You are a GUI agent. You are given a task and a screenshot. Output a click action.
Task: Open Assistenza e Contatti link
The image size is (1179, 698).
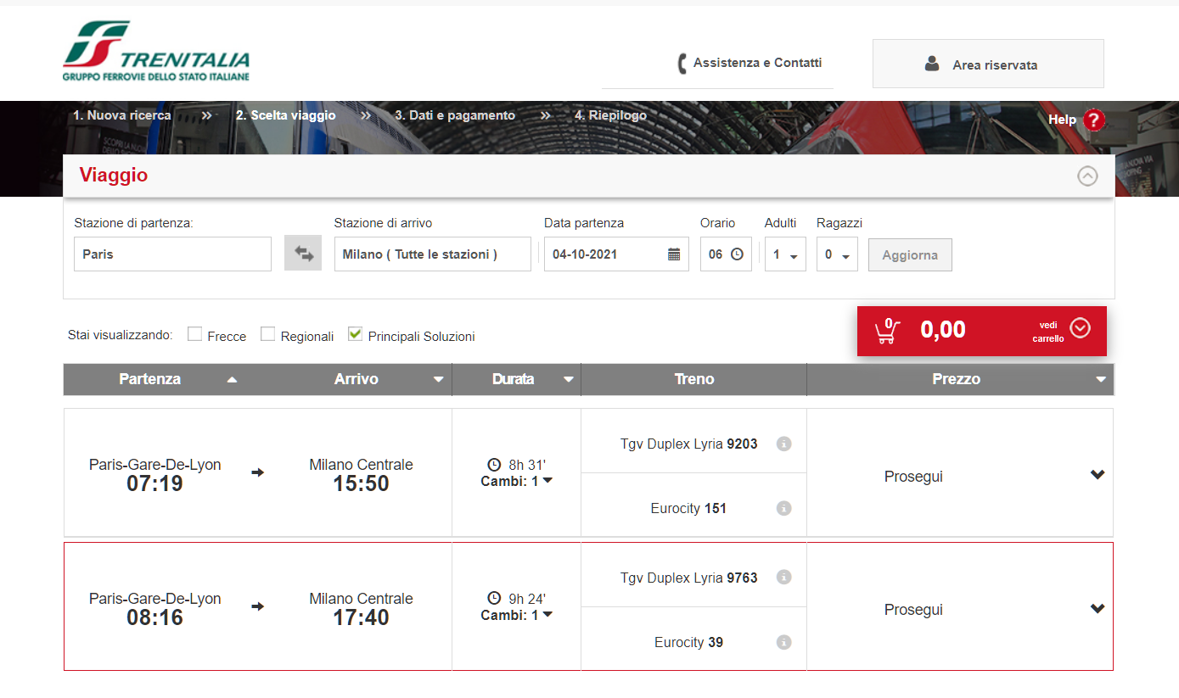[x=757, y=63]
